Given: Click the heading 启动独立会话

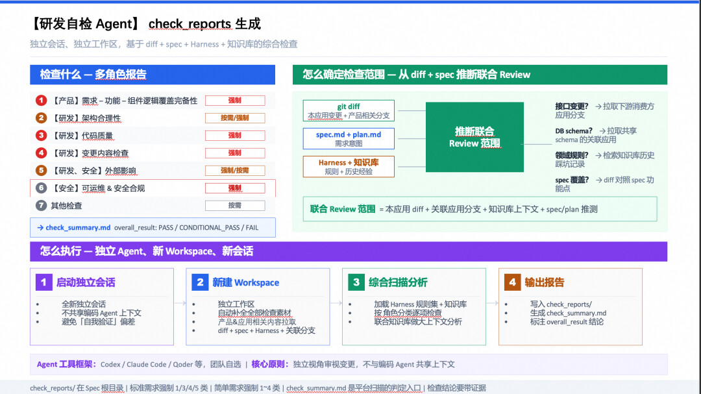Looking at the screenshot, I should (x=86, y=282).
